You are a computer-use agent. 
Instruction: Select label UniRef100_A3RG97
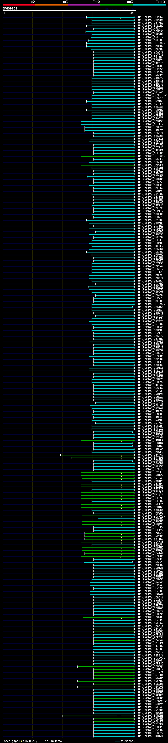(x=150, y=72)
